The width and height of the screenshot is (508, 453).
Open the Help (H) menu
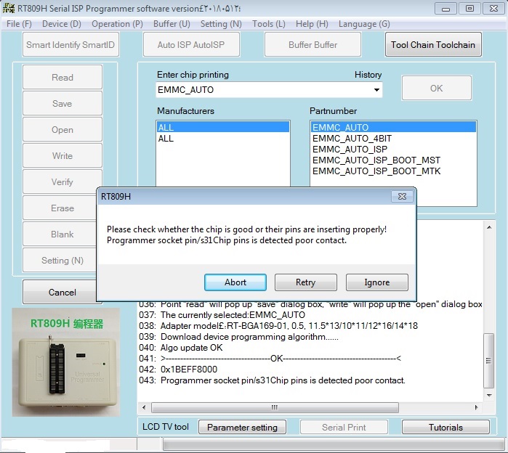click(312, 24)
